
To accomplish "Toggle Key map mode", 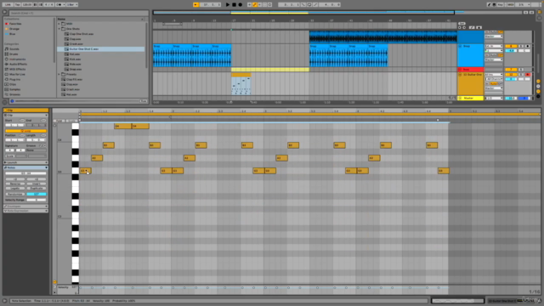I will click(501, 5).
